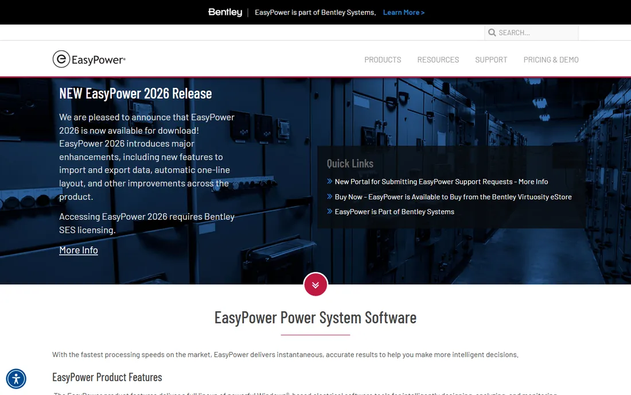Open Buy Now Bentley Virtuosity eStore link
Image resolution: width=631 pixels, height=395 pixels.
pyautogui.click(x=453, y=197)
